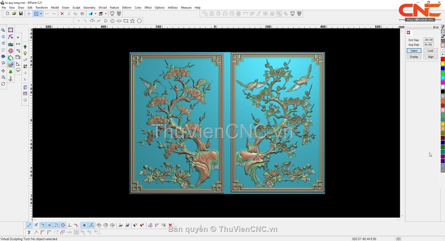Click the green abc text tool
445x241 pixels.
pos(10,44)
